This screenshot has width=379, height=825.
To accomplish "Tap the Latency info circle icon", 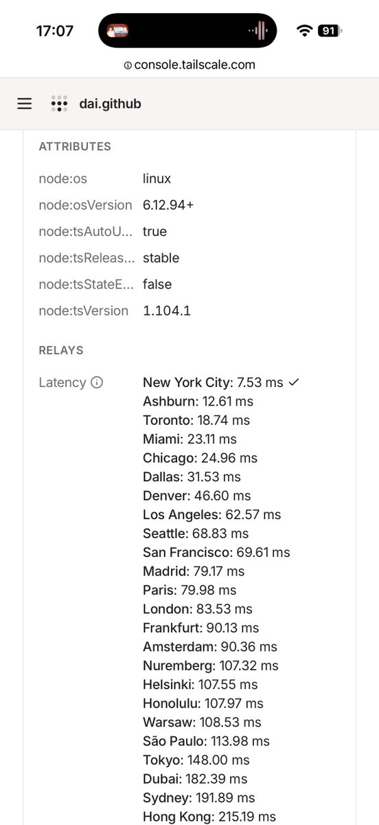I will (97, 382).
